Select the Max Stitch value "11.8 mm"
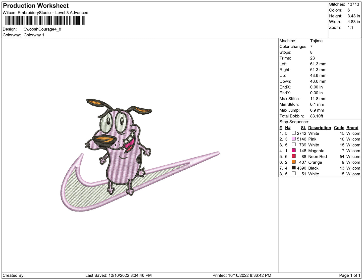The image size is (363, 279). 318,99
